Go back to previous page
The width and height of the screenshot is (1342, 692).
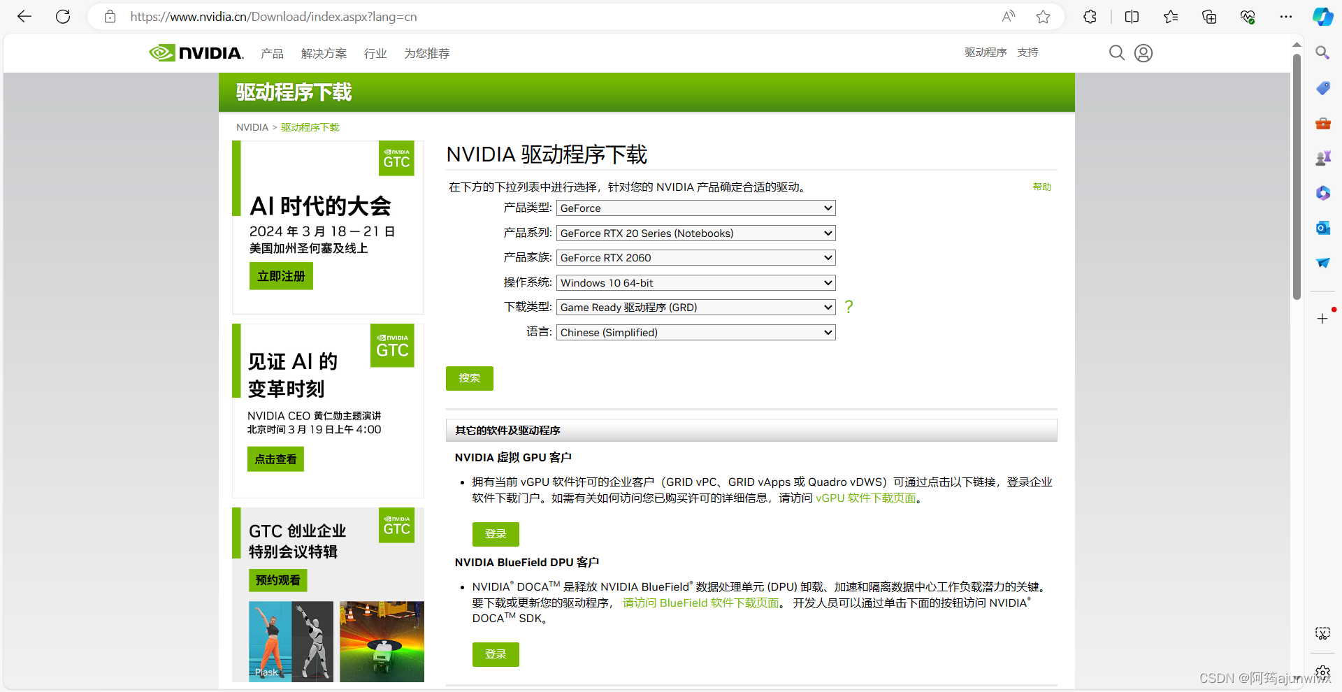(24, 17)
